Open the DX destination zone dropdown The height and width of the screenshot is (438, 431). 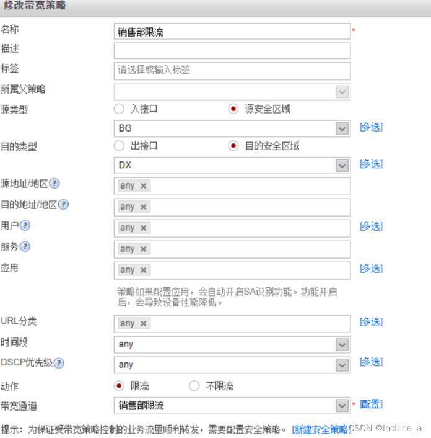pyautogui.click(x=342, y=166)
